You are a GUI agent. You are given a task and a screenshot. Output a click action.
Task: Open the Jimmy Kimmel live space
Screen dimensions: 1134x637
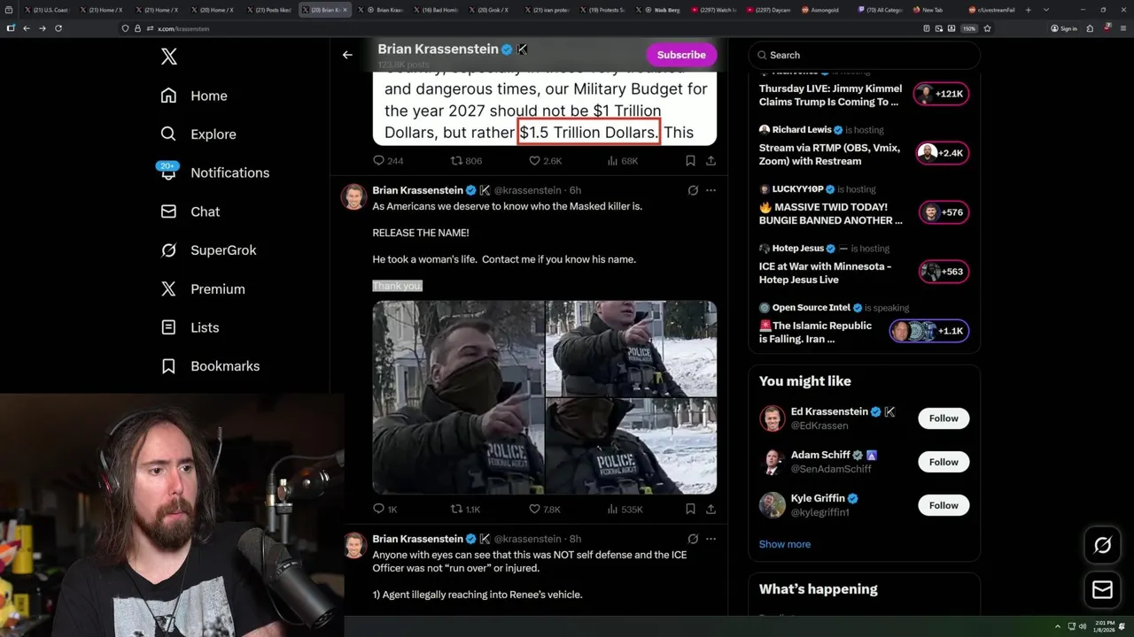pyautogui.click(x=830, y=95)
